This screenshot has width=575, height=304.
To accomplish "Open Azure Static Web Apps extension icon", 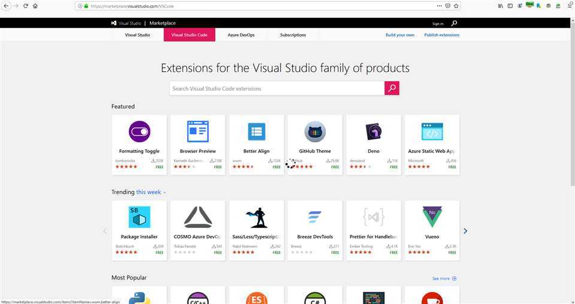I will [x=432, y=131].
